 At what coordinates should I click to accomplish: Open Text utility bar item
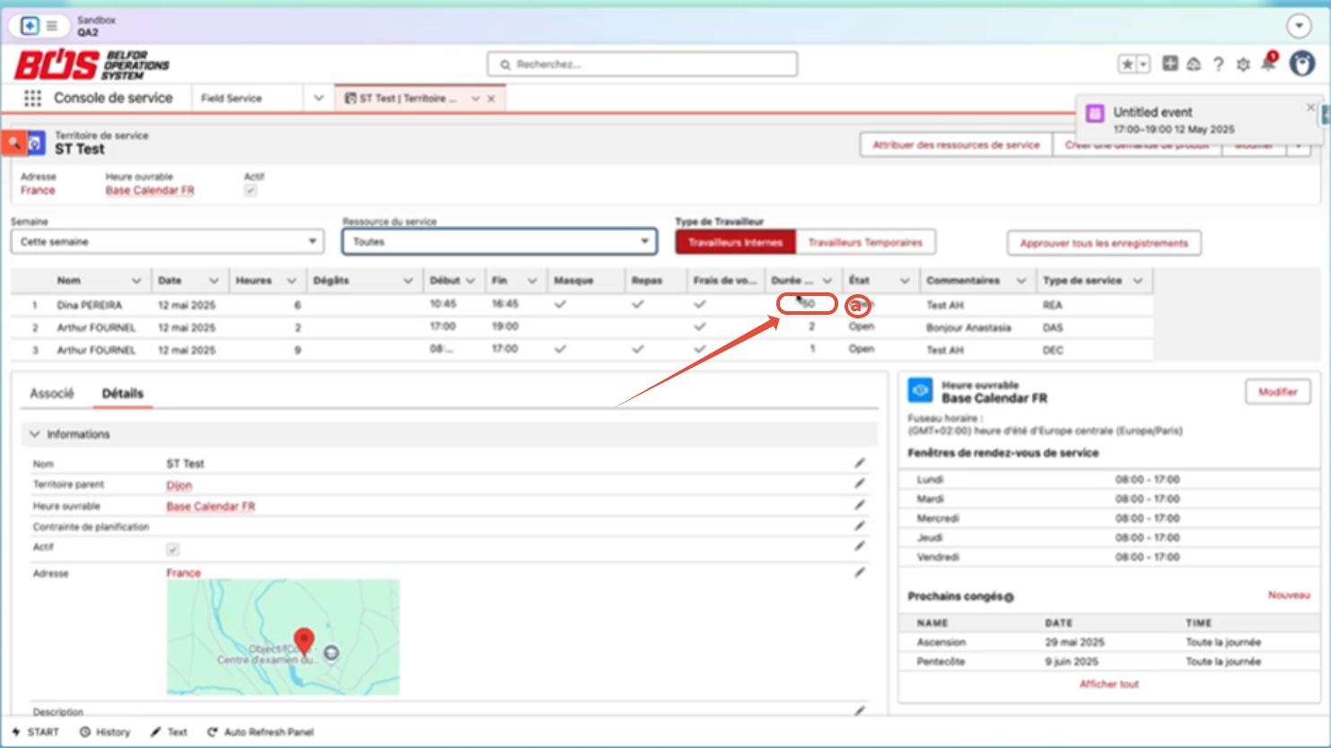click(x=169, y=732)
